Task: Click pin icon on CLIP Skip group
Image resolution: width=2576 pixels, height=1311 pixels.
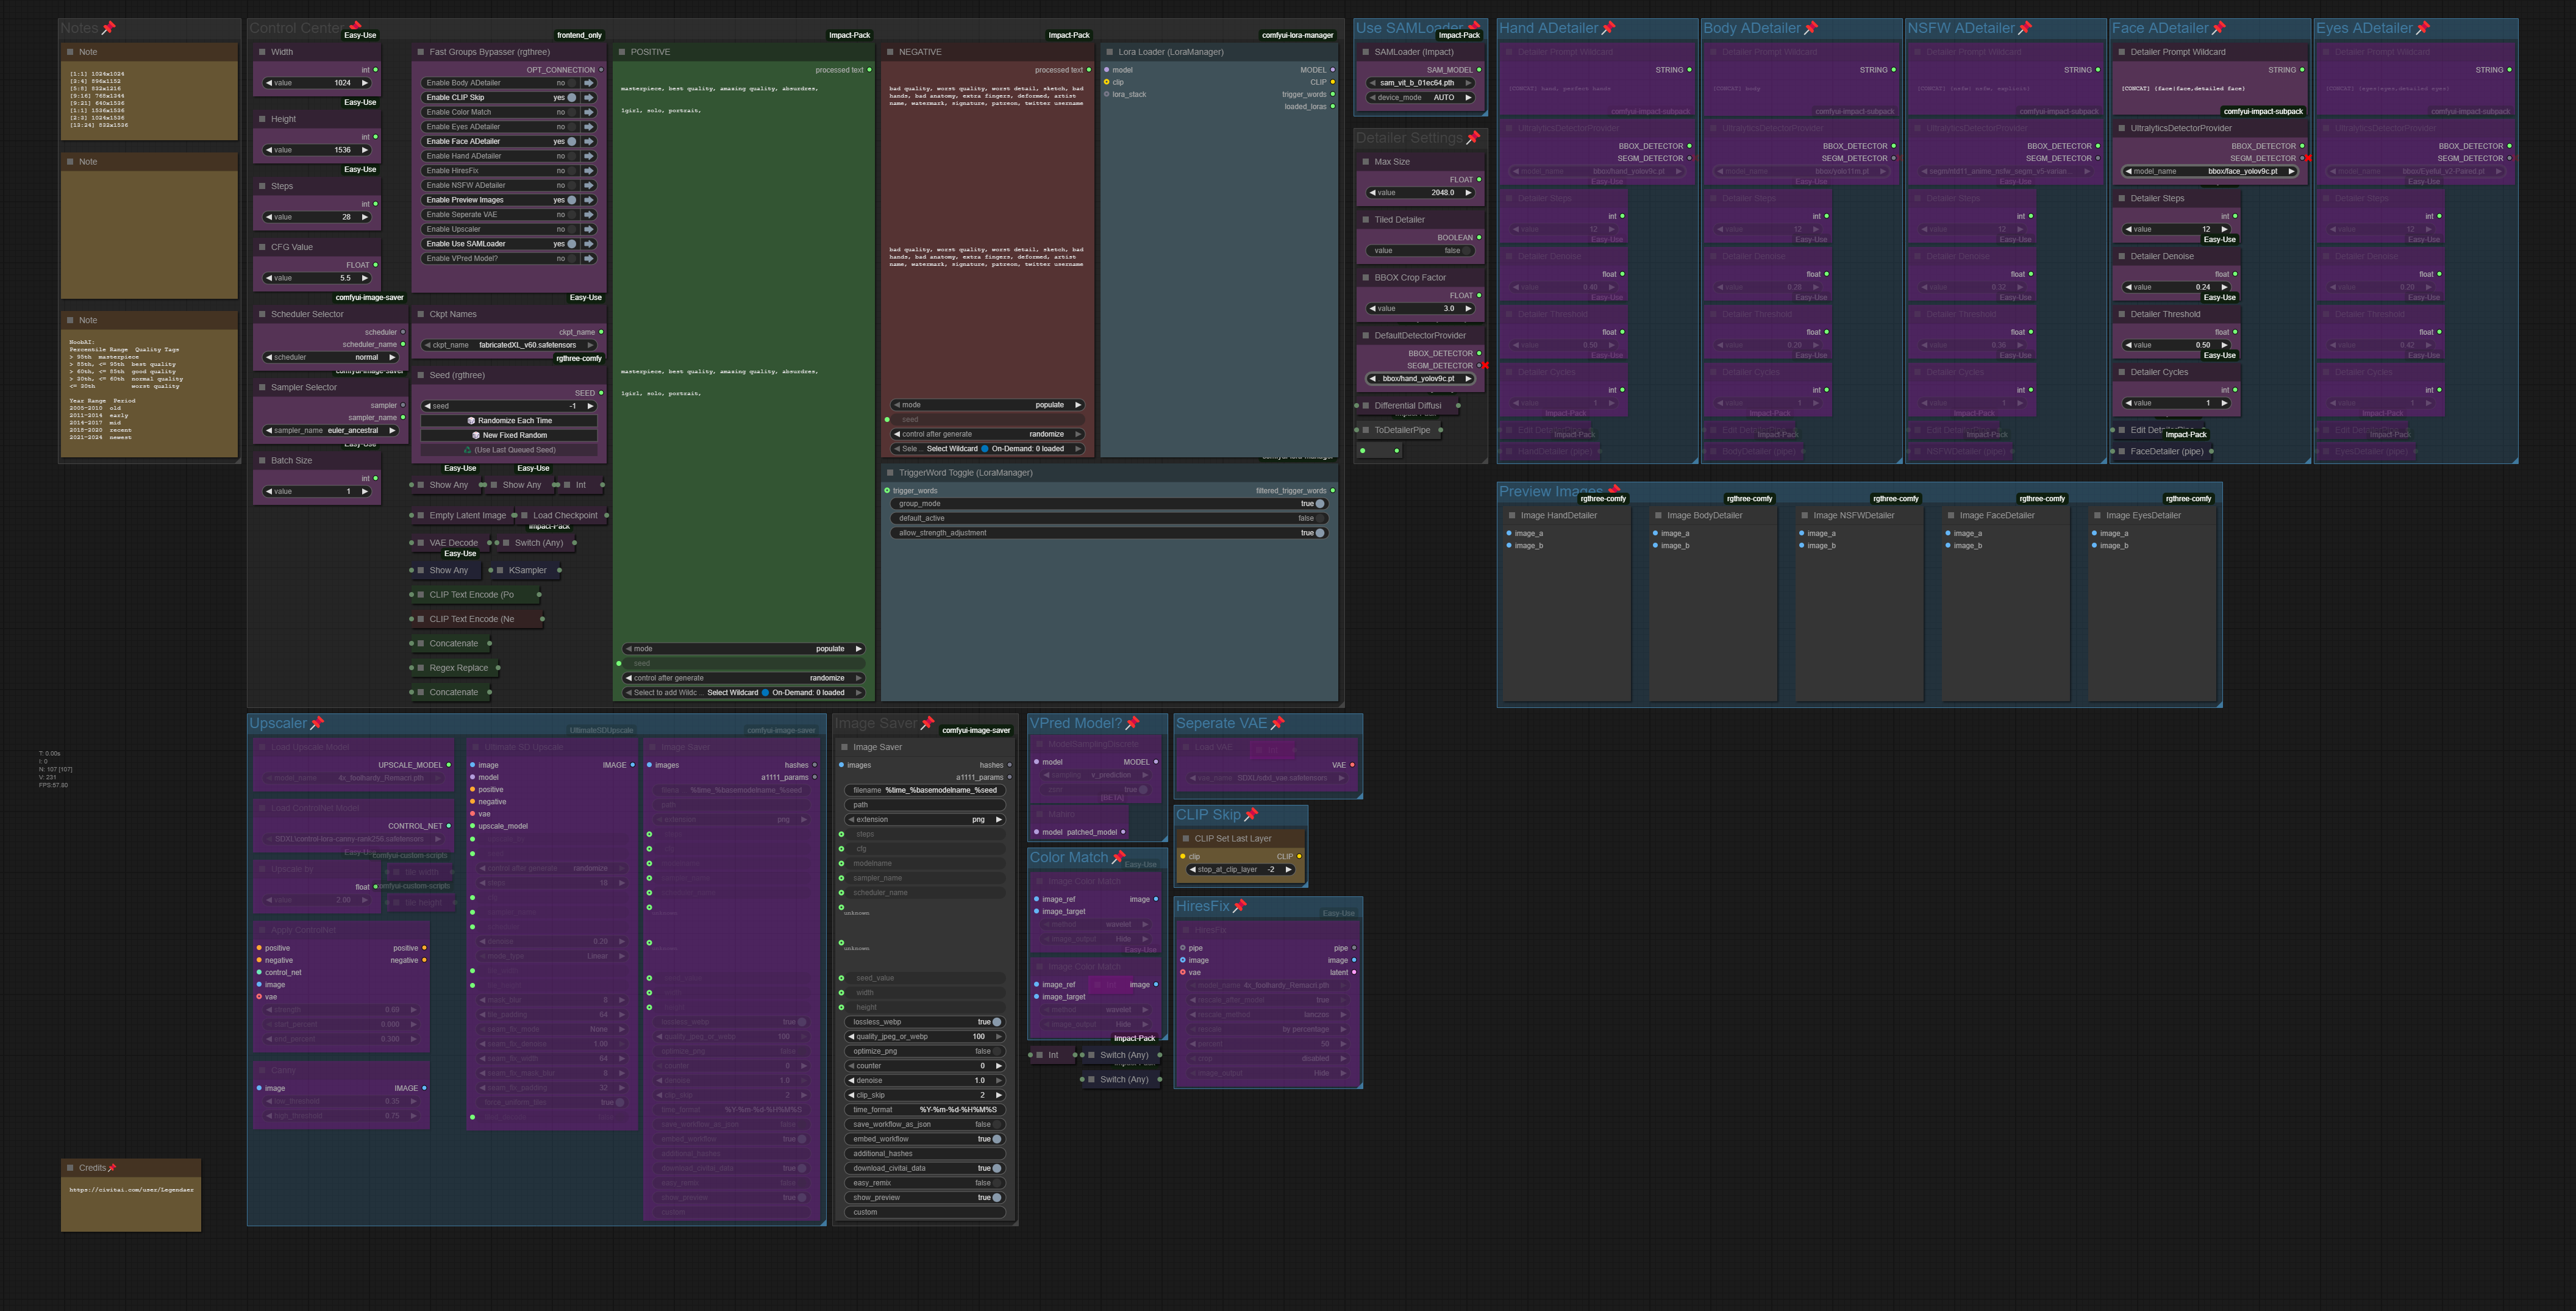Action: pos(1251,815)
